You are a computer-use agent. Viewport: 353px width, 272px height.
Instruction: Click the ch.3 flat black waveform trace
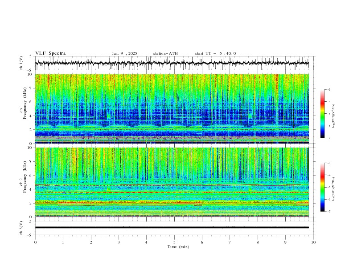click(x=172, y=228)
